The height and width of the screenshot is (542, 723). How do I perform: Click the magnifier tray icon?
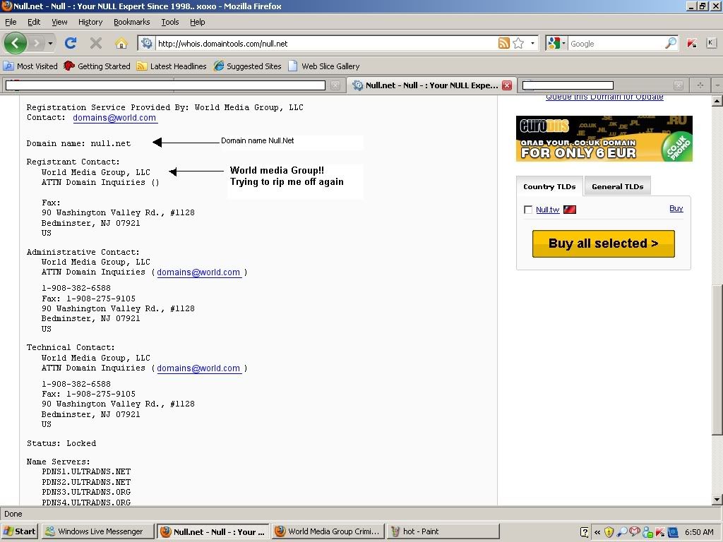[x=622, y=532]
